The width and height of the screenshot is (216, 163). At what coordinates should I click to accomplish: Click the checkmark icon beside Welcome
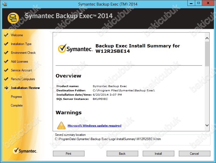(6, 35)
